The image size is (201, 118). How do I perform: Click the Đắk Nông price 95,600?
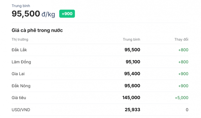point(132,86)
